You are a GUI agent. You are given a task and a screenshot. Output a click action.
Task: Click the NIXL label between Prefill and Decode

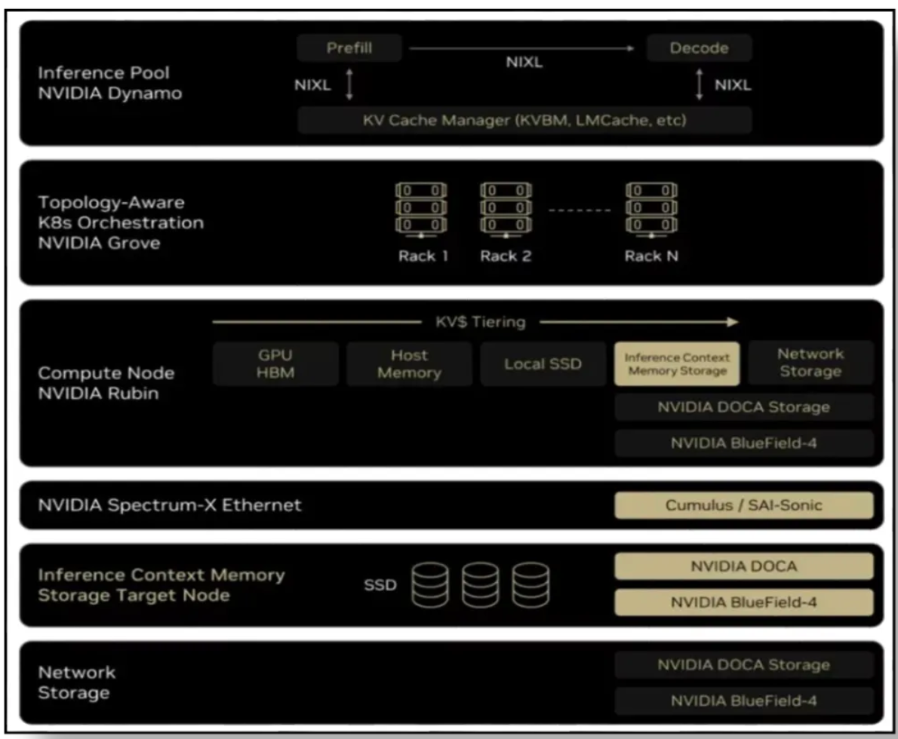pyautogui.click(x=524, y=63)
